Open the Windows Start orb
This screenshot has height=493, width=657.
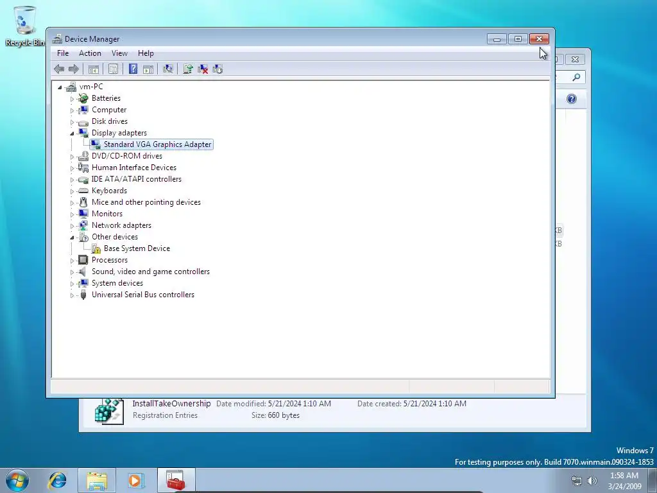pyautogui.click(x=17, y=480)
